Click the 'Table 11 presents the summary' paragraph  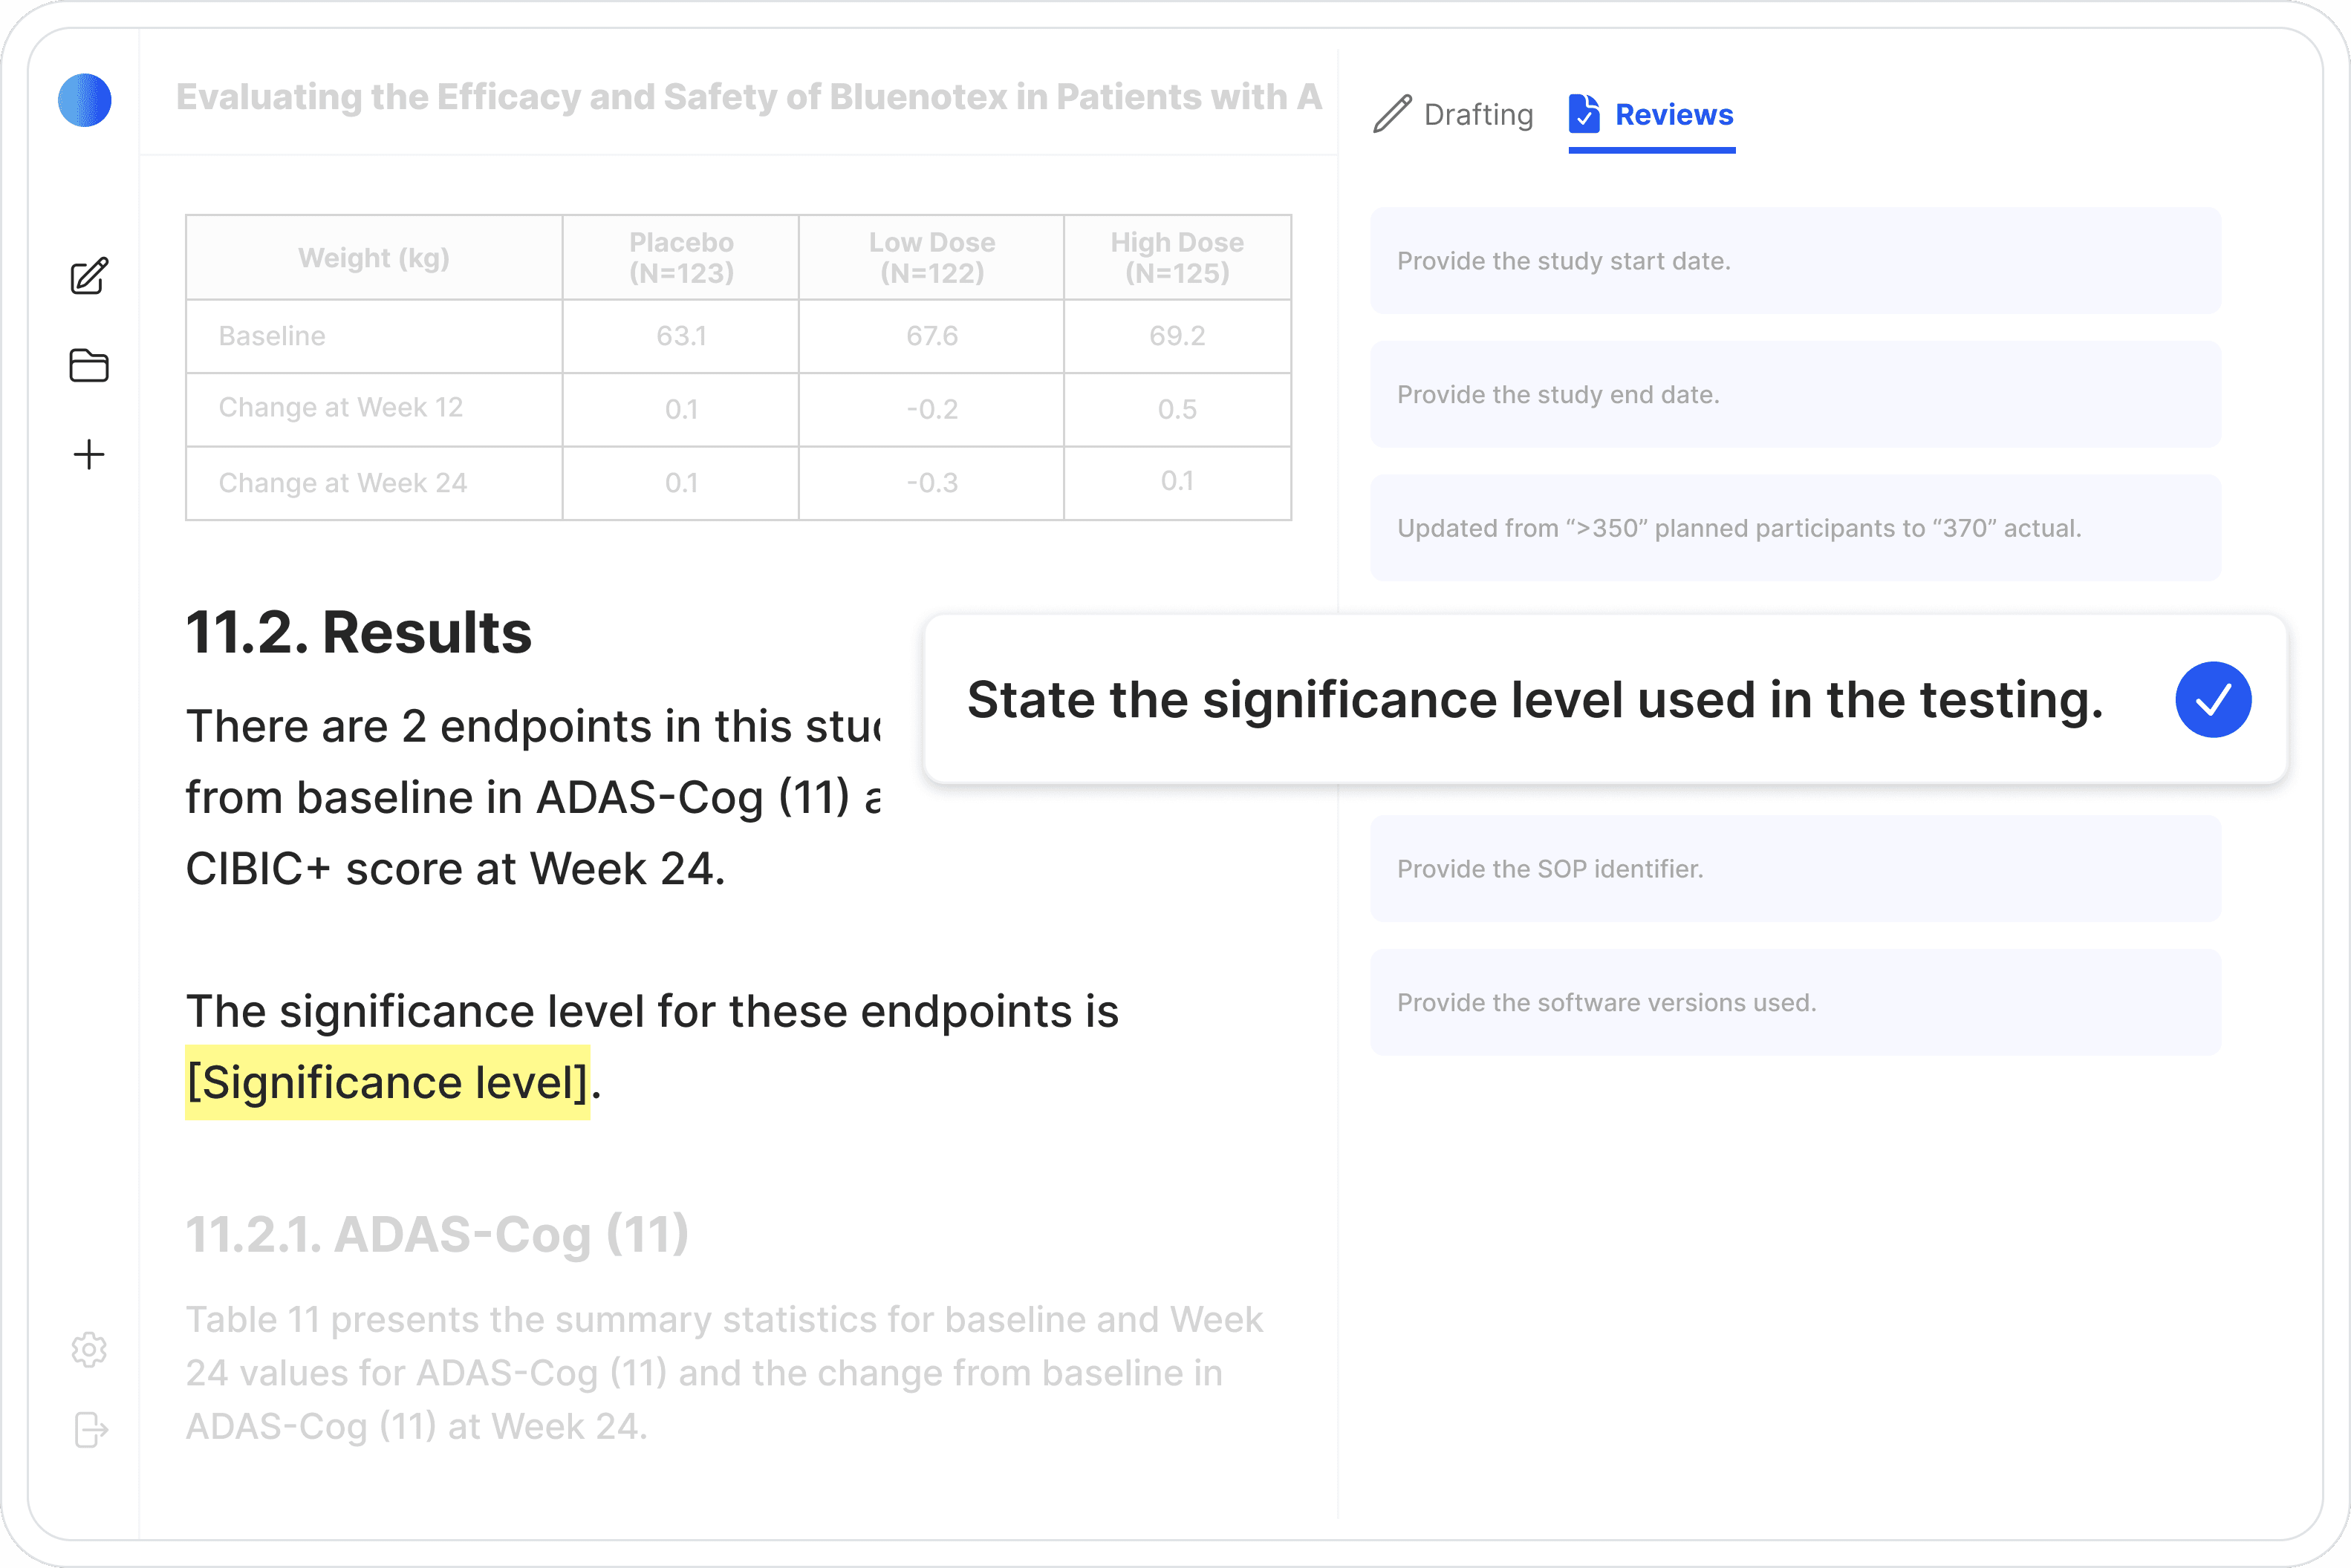pos(724,1373)
